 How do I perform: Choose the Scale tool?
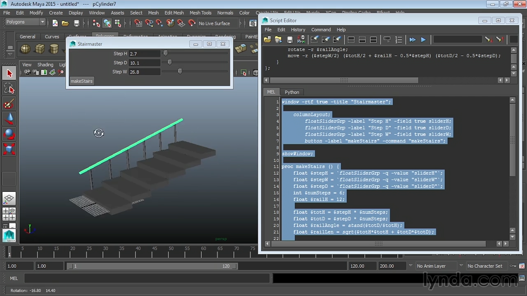tap(9, 148)
